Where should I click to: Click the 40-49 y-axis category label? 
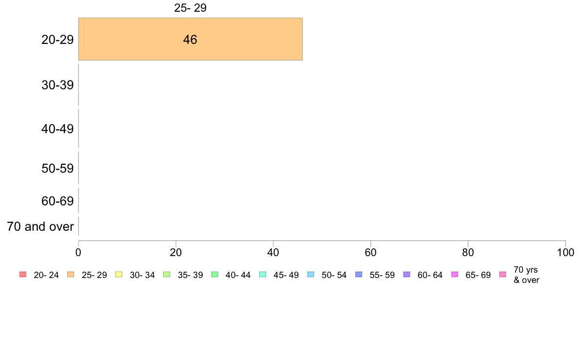[58, 129]
